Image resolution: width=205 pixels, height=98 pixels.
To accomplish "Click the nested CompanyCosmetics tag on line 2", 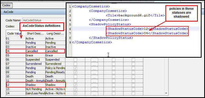I will [108, 11].
